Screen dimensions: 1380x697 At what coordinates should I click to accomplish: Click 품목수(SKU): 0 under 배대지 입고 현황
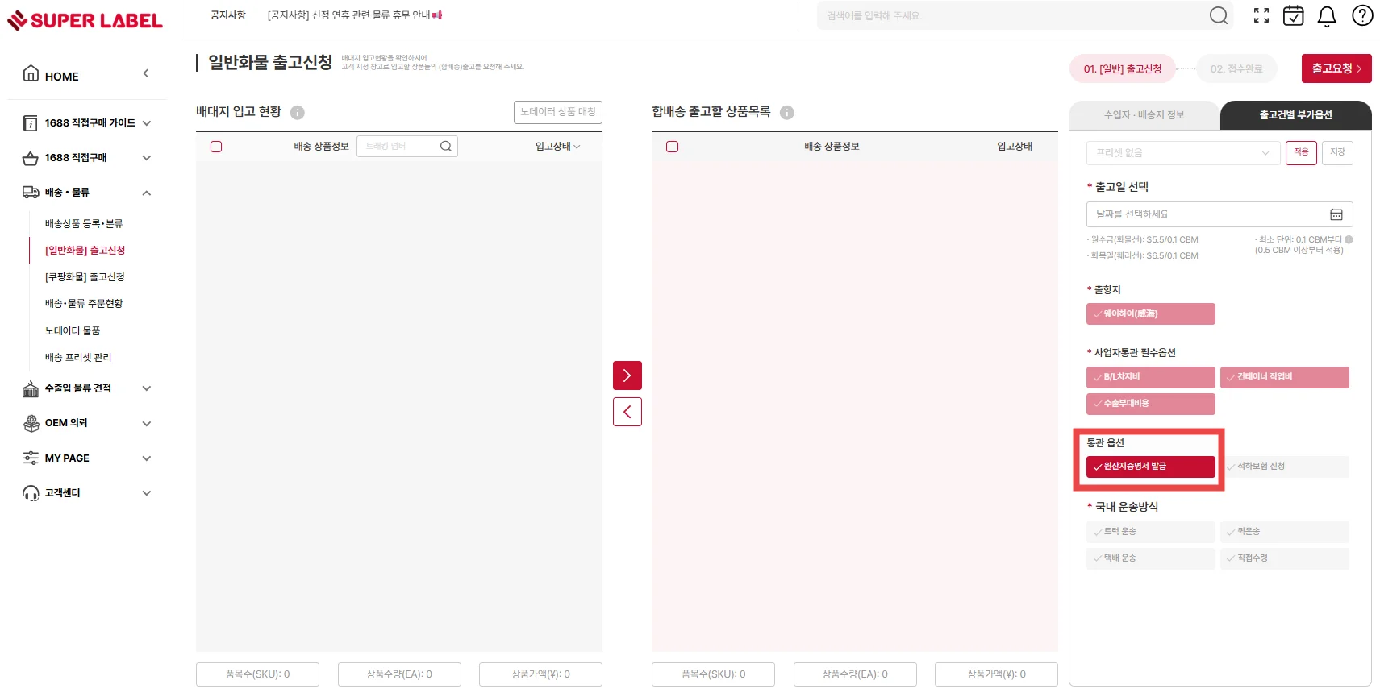(258, 674)
